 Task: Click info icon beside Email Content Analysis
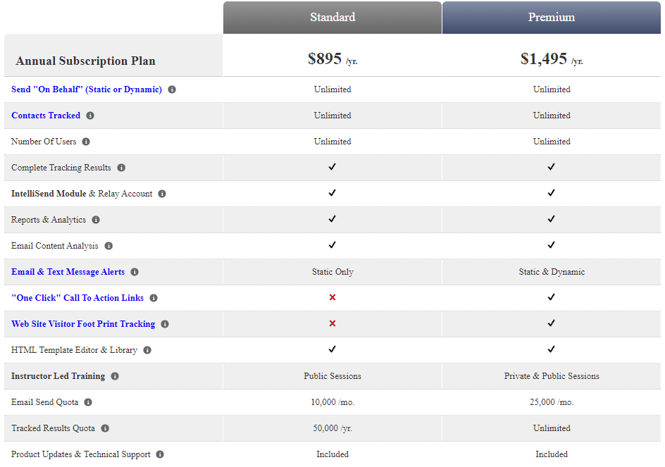tap(108, 246)
